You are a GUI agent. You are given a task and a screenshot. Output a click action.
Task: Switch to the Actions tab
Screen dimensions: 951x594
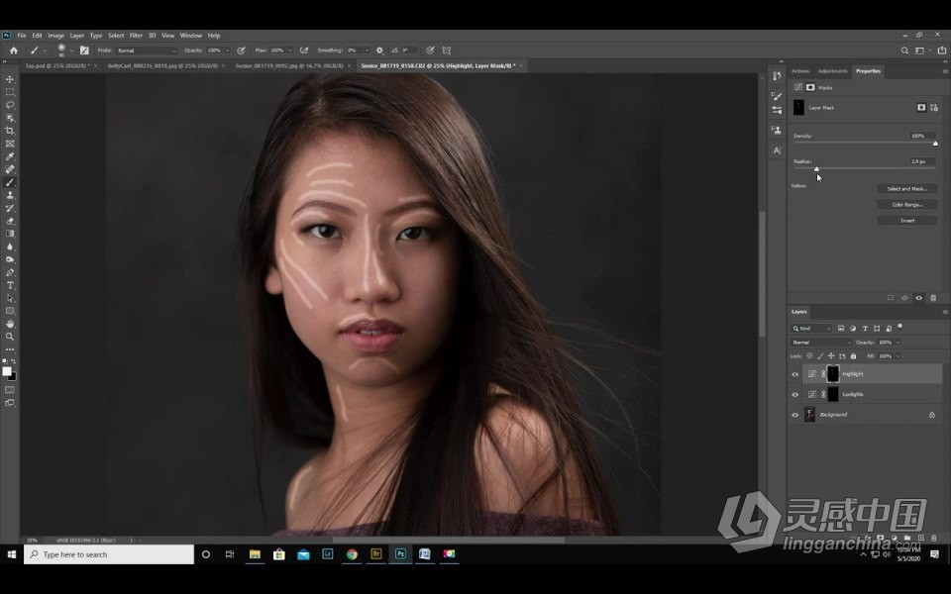[800, 71]
